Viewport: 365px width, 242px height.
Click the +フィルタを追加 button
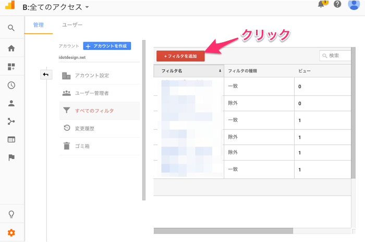(180, 56)
